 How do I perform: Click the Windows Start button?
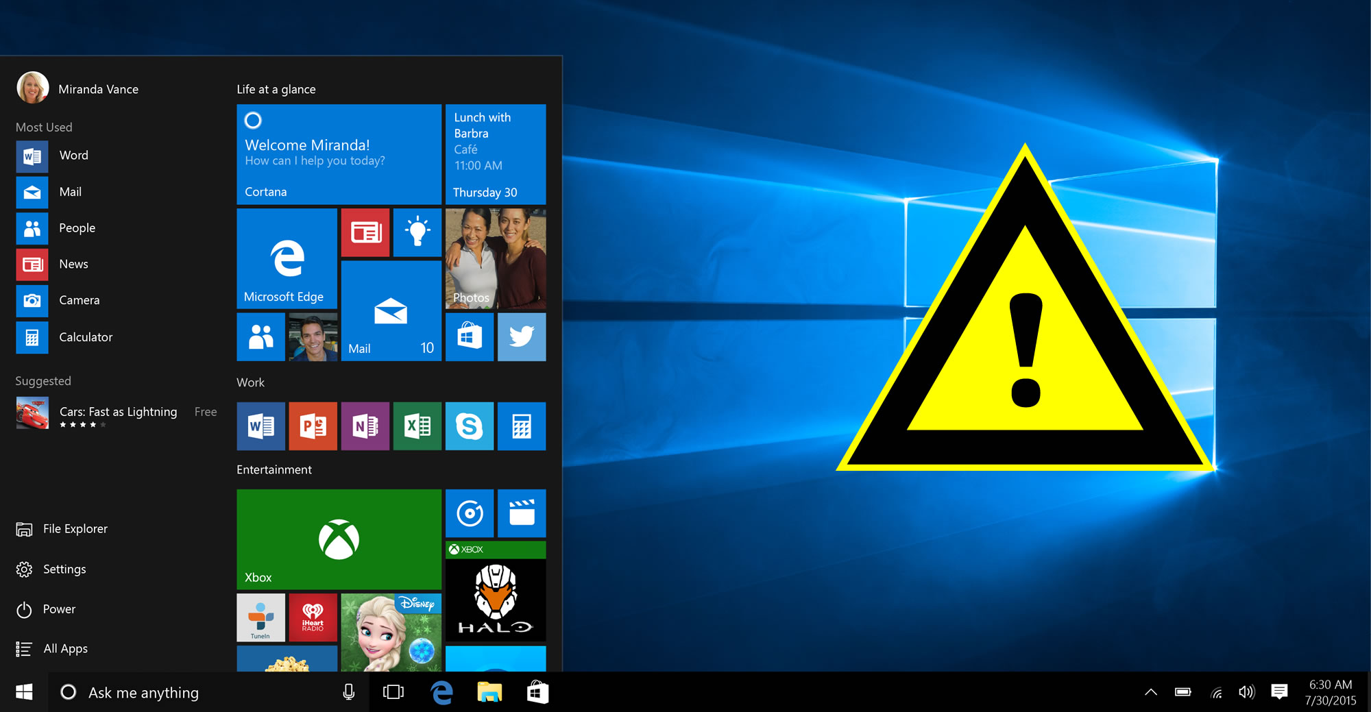point(24,692)
